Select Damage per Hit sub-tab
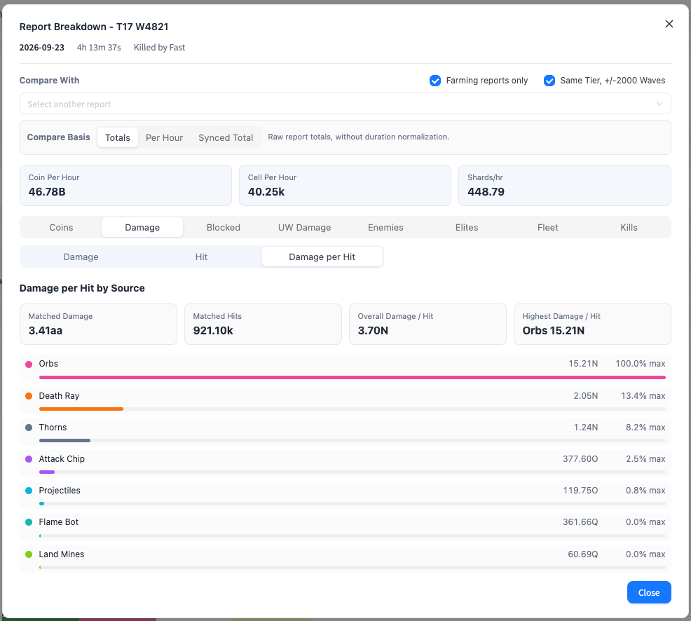 click(322, 257)
